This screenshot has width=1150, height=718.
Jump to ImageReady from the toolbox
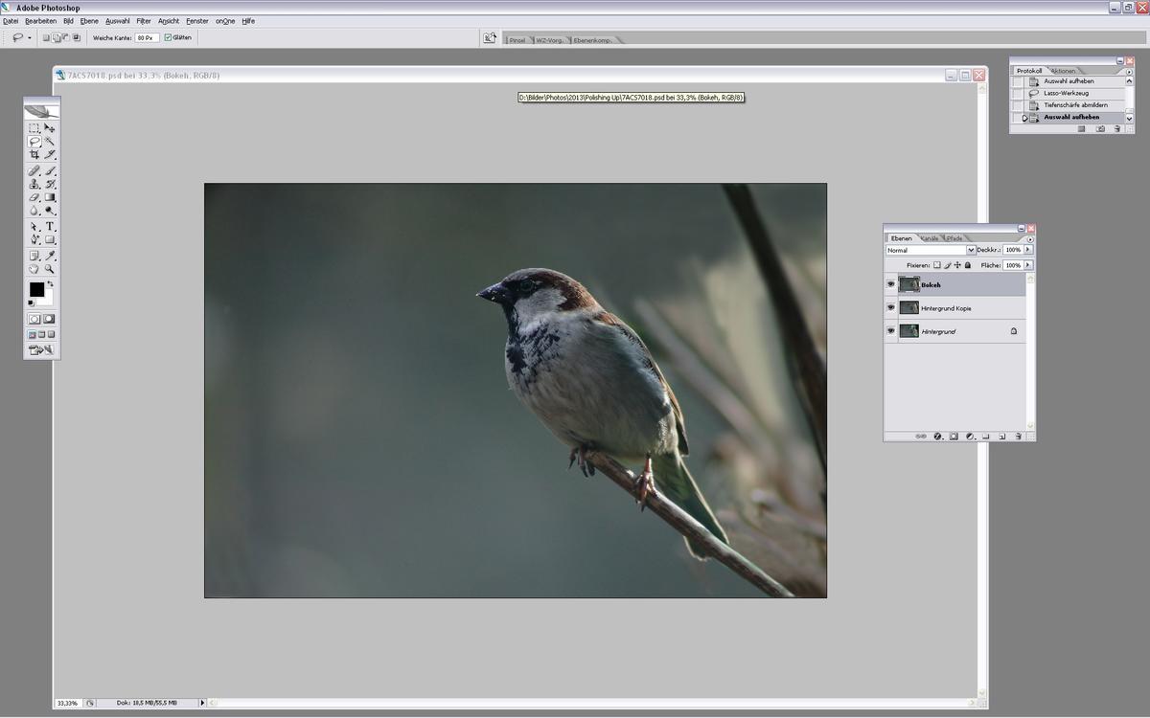coord(41,350)
